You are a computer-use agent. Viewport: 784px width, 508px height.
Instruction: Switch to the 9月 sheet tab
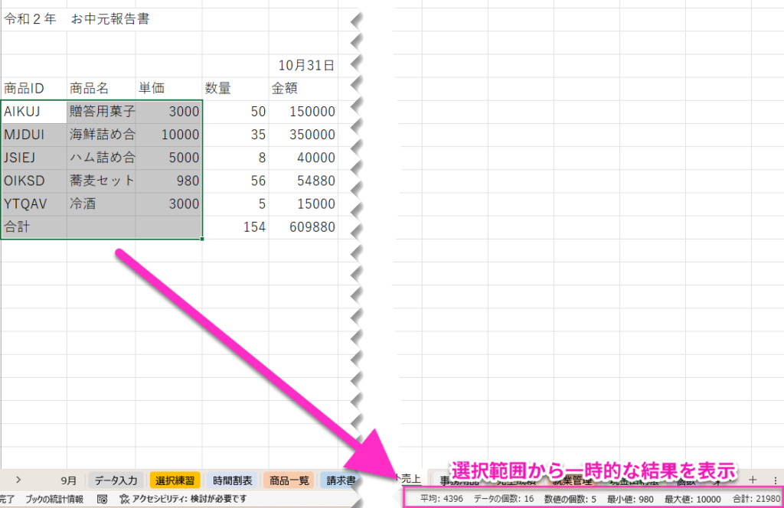click(x=69, y=480)
